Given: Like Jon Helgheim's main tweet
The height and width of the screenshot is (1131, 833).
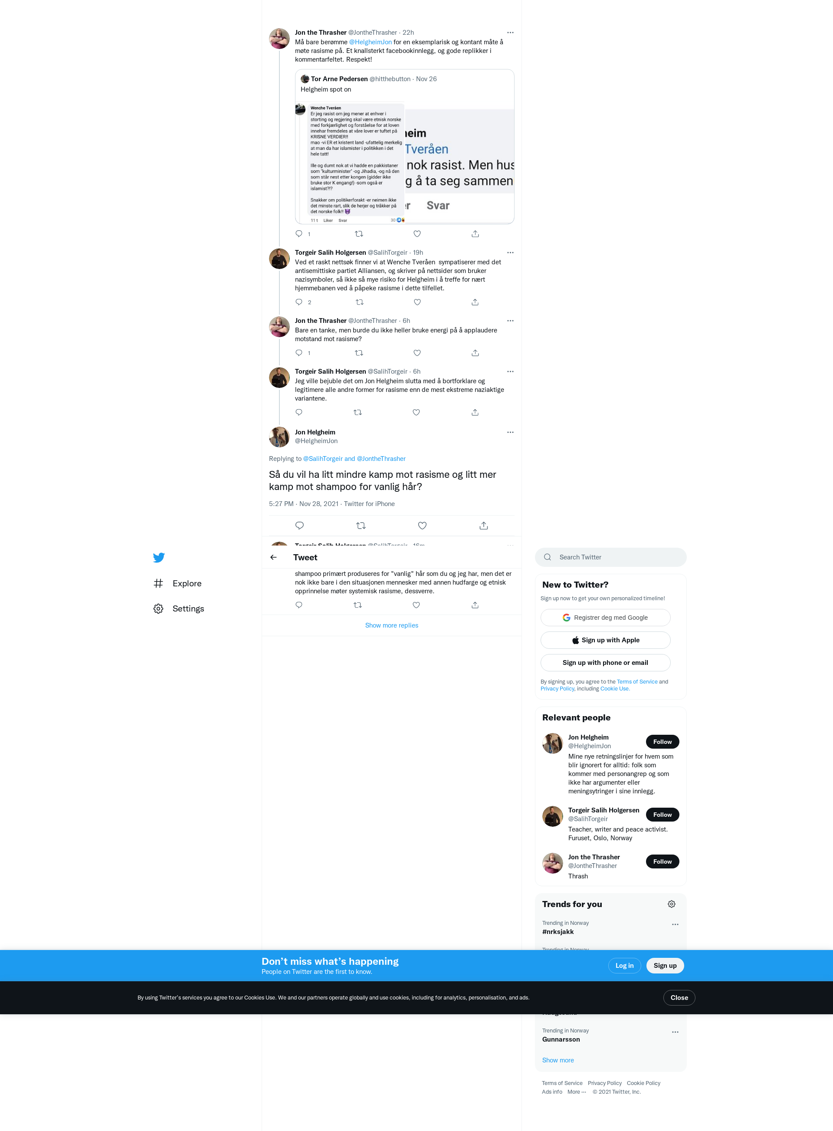Looking at the screenshot, I should tap(422, 526).
